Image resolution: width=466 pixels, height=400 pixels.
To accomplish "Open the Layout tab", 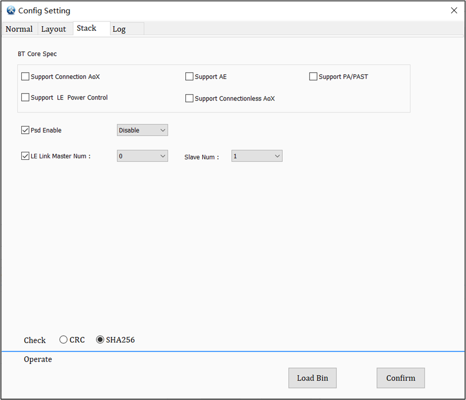I will [x=54, y=29].
